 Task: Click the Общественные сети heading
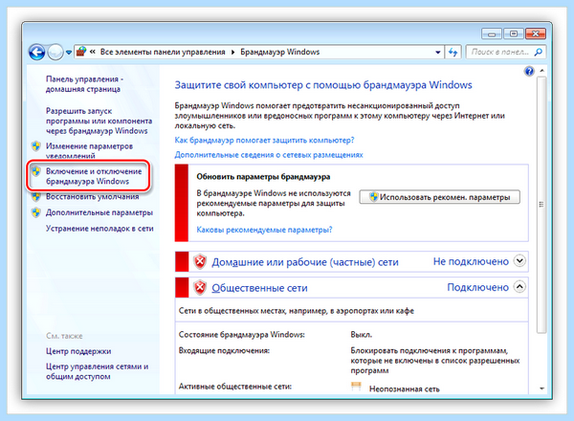(x=259, y=288)
